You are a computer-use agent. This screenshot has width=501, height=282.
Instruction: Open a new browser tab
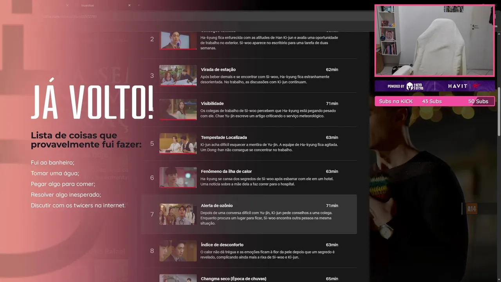[139, 5]
